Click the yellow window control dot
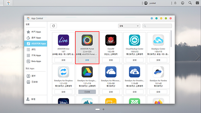The height and width of the screenshot is (113, 201). click(x=161, y=18)
